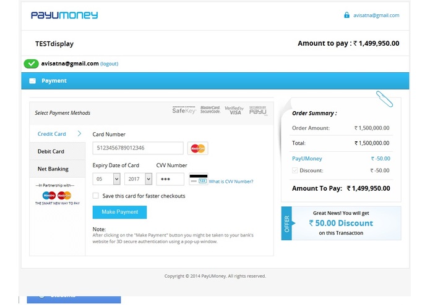Click the TESTdisplay merchant name

54,44
